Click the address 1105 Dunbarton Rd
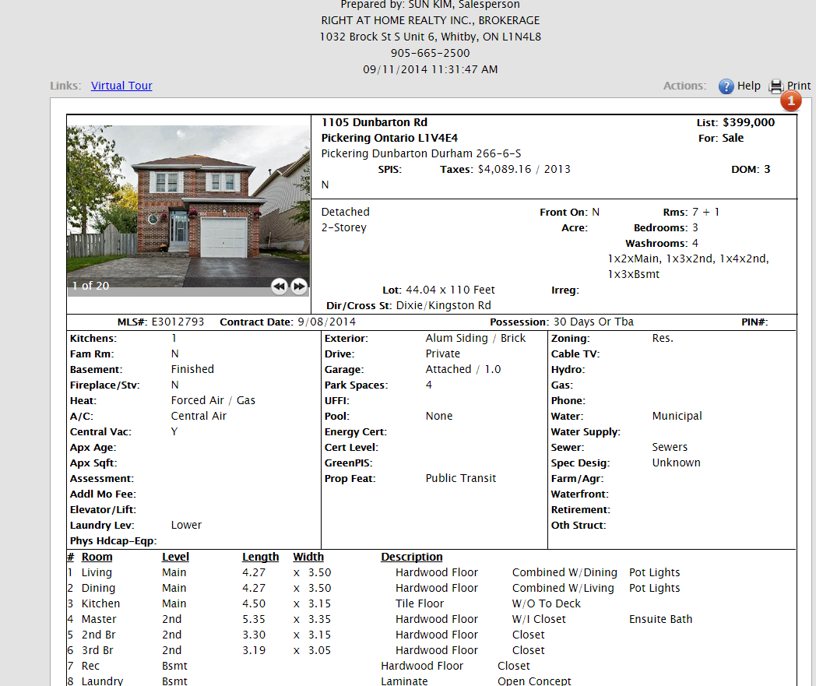This screenshot has width=816, height=686. pos(374,122)
